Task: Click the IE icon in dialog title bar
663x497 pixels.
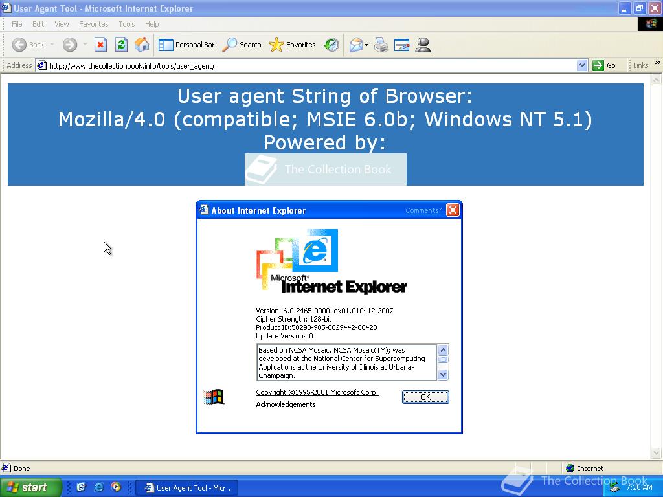Action: [204, 210]
